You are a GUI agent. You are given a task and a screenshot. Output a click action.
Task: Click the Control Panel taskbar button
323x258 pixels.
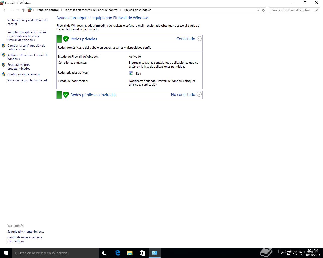(154, 253)
